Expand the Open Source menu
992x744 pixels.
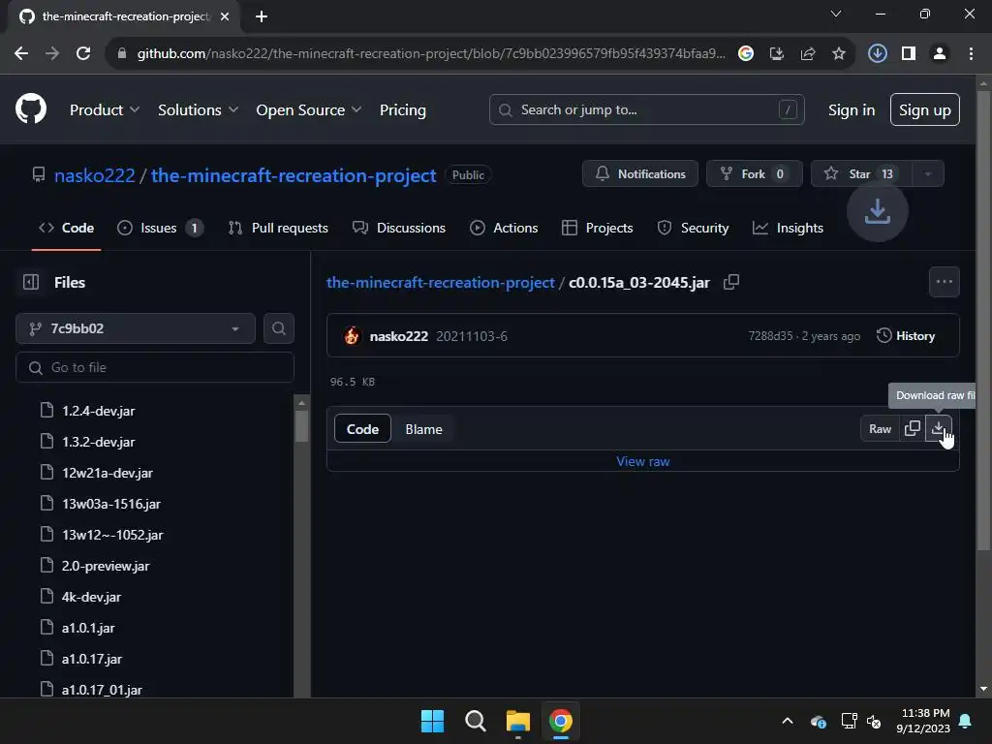309,109
